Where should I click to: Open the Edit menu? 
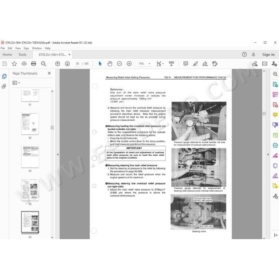click(x=10, y=48)
